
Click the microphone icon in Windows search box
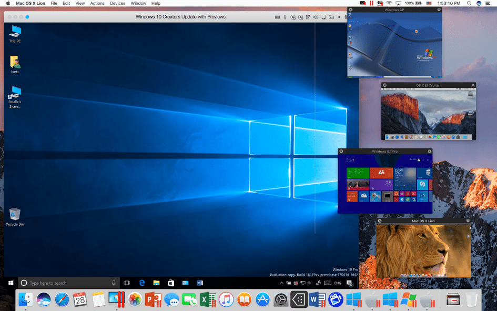coord(114,283)
